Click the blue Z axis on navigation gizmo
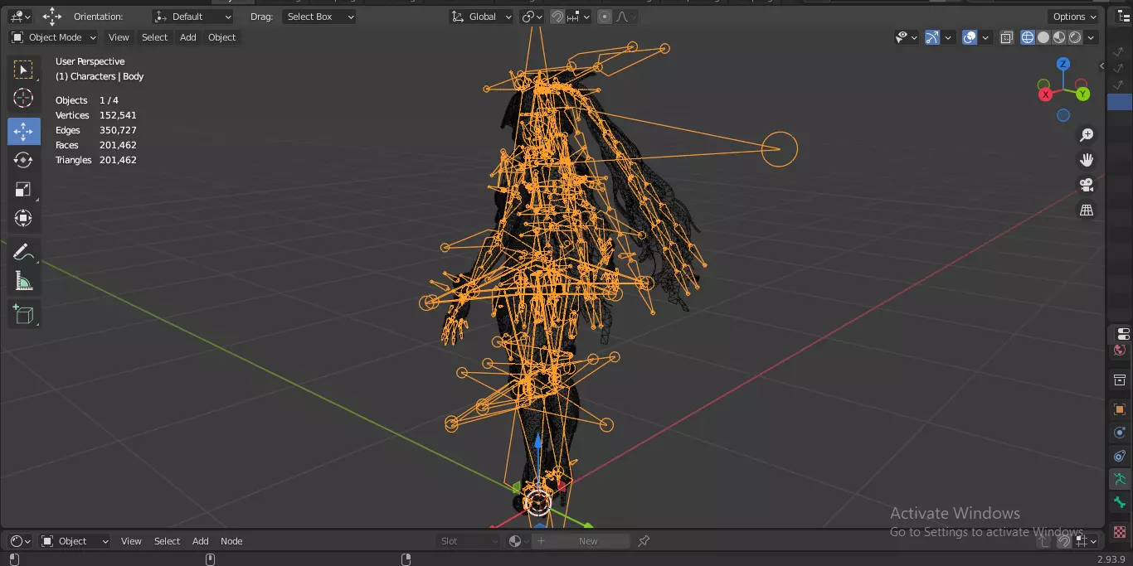The height and width of the screenshot is (566, 1133). pyautogui.click(x=1063, y=64)
